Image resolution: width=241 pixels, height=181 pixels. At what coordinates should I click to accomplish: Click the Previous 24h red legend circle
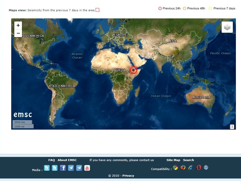tap(160, 8)
